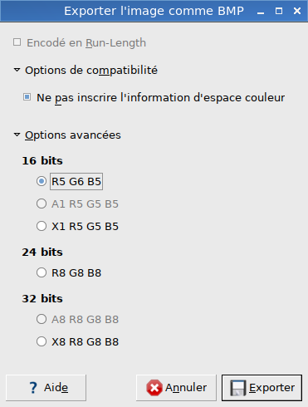Image resolution: width=308 pixels, height=407 pixels.
Task: Click the question mark icon on Aide
Action: point(33,388)
